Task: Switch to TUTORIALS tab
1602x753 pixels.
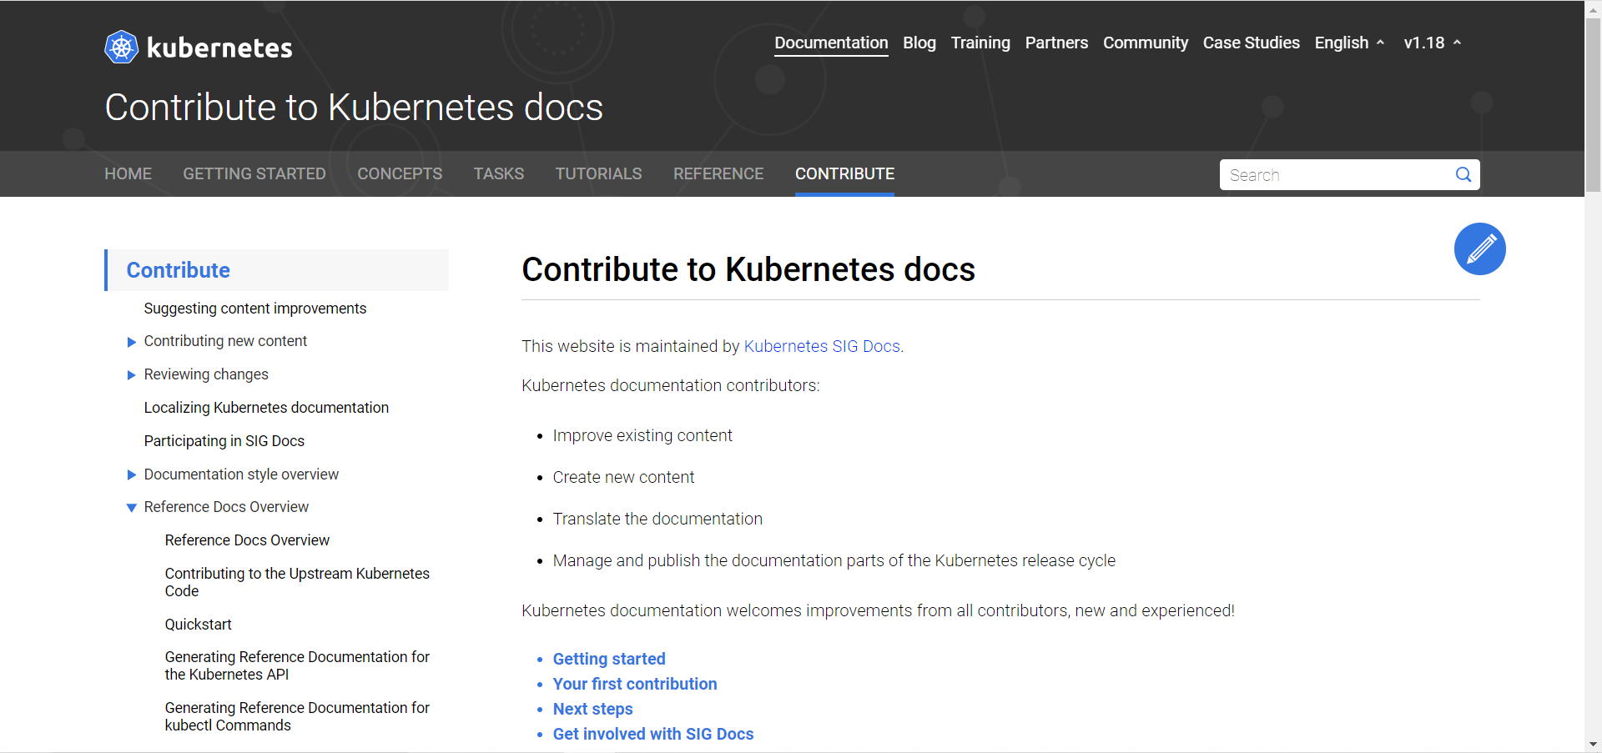Action: pyautogui.click(x=598, y=173)
